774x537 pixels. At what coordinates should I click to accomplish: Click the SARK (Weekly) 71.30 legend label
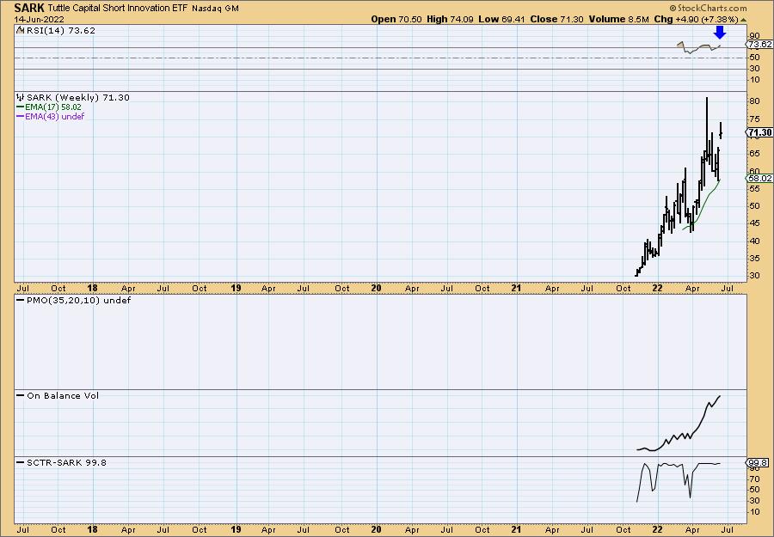point(78,98)
